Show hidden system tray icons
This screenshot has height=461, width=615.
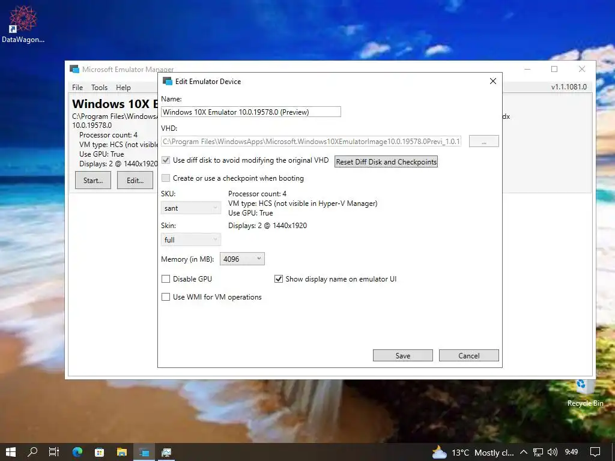pos(524,453)
